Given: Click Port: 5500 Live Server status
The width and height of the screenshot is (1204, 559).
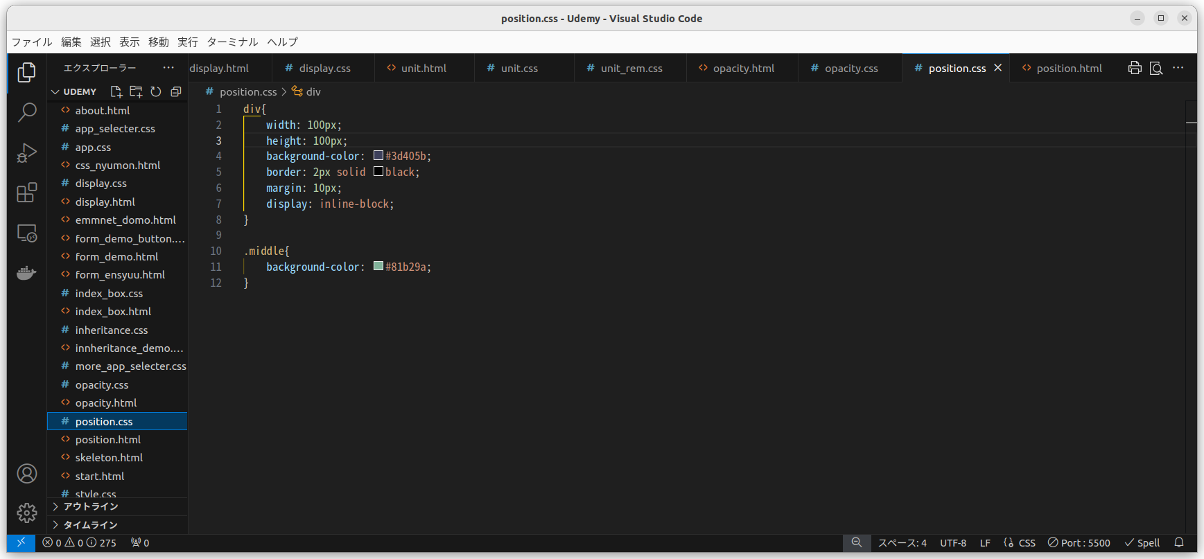Looking at the screenshot, I should pos(1079,543).
